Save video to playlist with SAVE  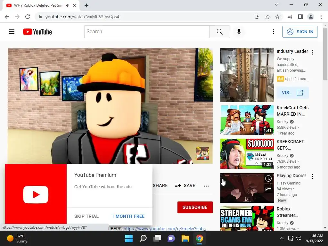[x=185, y=185]
